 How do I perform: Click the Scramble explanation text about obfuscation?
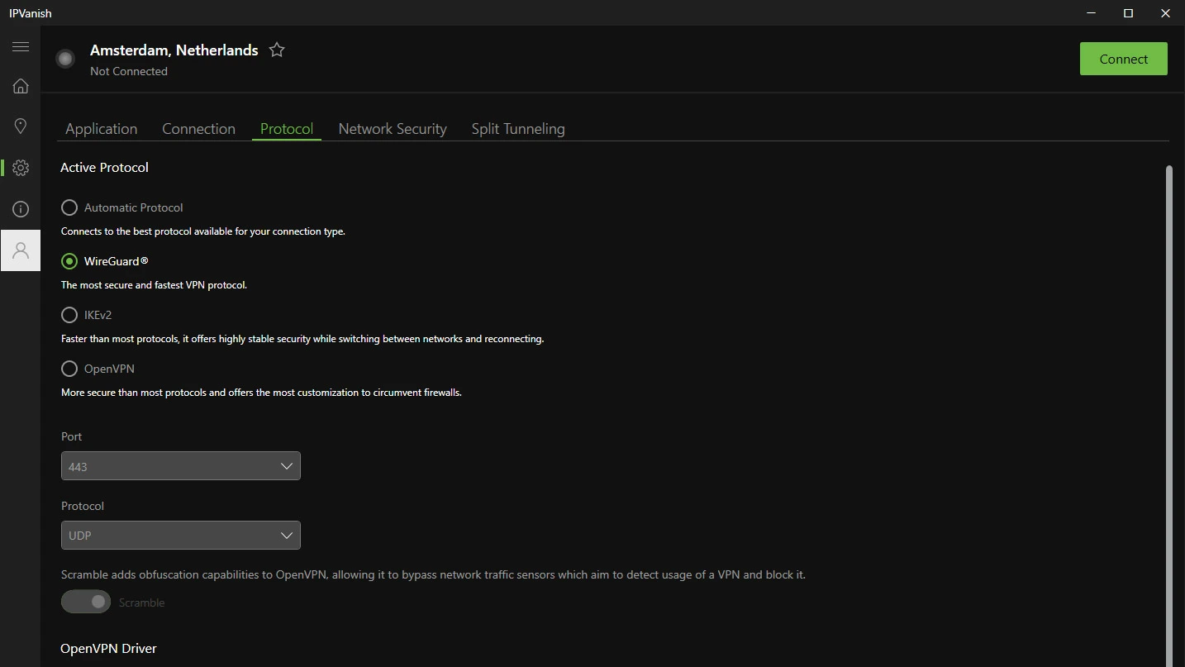[433, 574]
